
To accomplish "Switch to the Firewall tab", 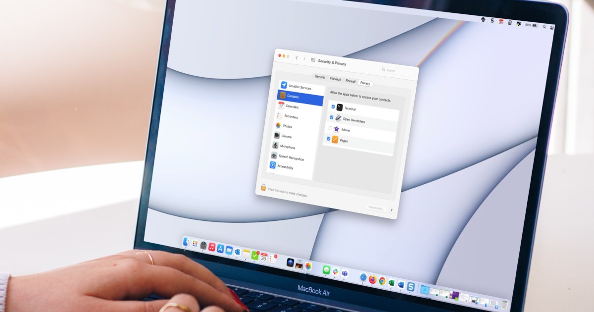I will click(x=350, y=81).
